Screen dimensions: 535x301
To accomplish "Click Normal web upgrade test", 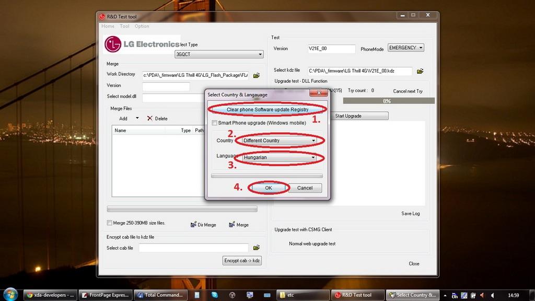I will click(312, 244).
